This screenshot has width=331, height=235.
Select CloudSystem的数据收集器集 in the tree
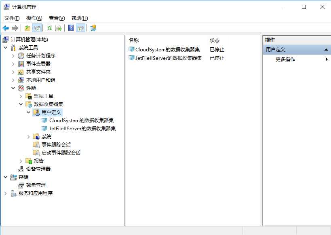pyautogui.click(x=81, y=121)
